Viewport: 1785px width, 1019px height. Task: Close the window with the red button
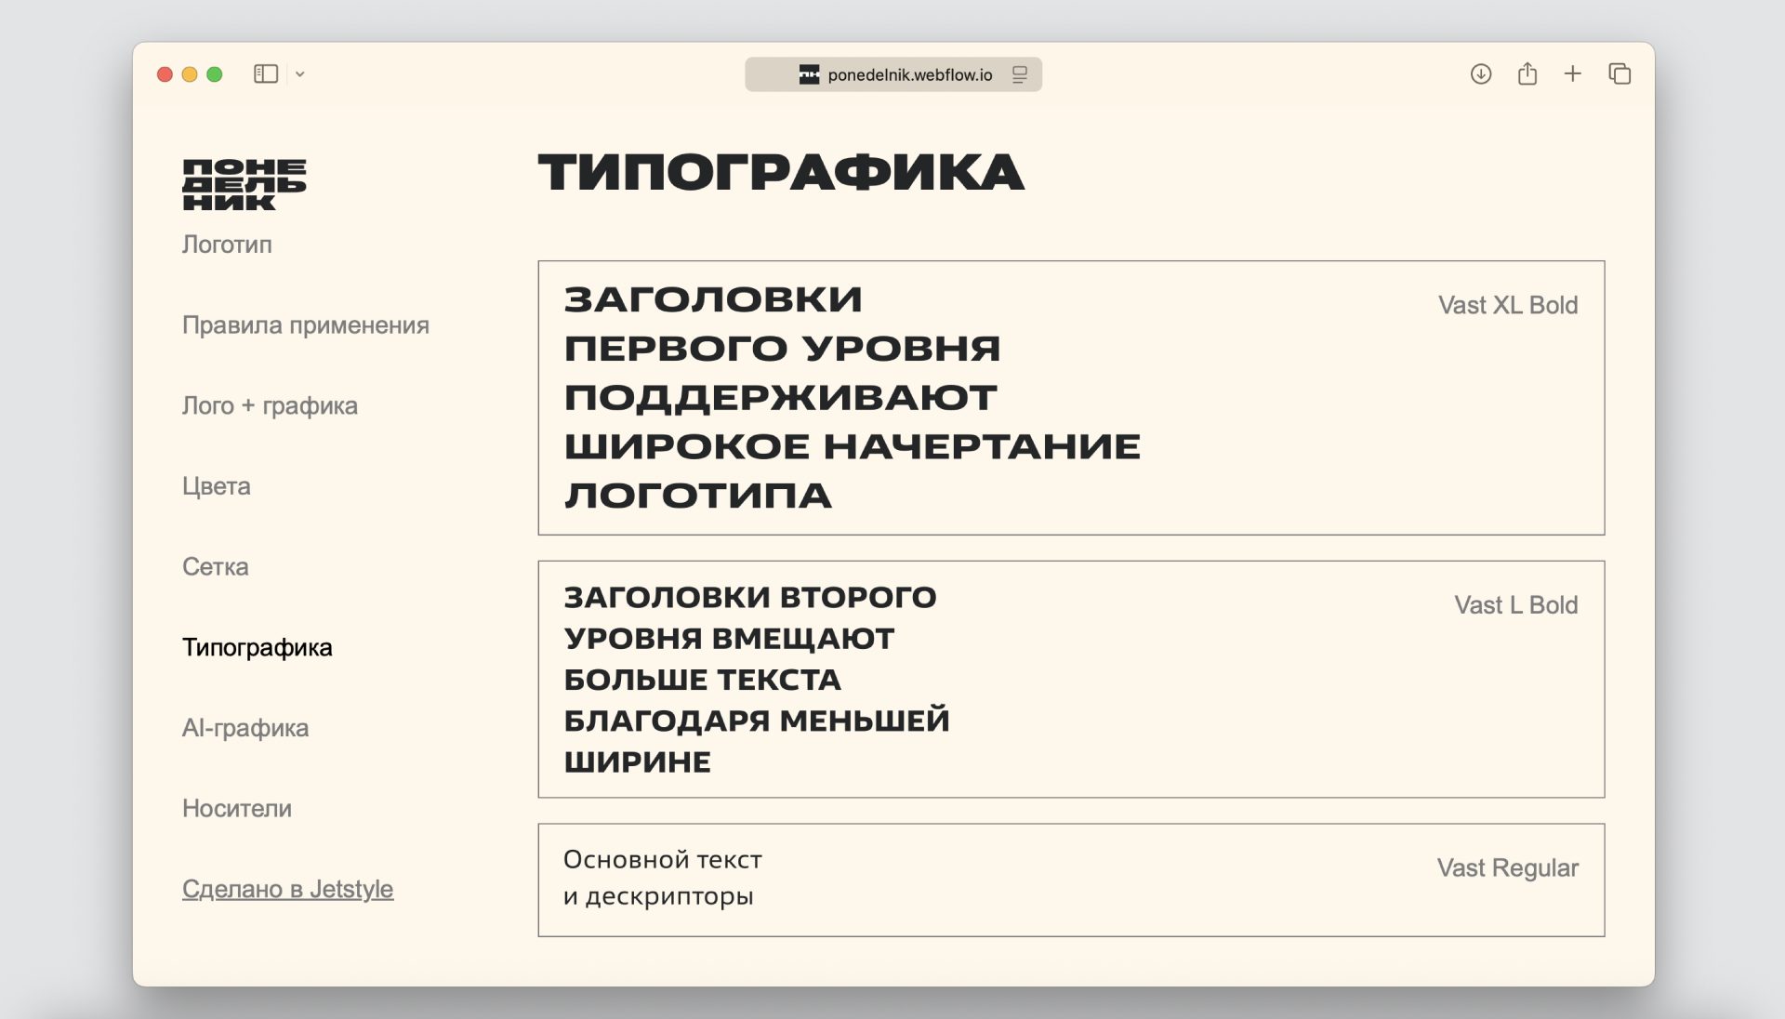pyautogui.click(x=165, y=74)
